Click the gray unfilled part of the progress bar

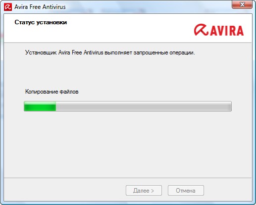(x=144, y=106)
